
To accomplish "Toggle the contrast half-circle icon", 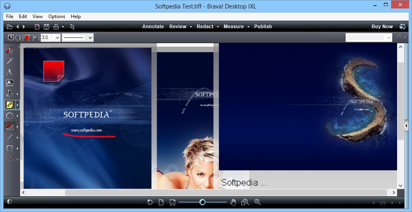I will point(10,202).
